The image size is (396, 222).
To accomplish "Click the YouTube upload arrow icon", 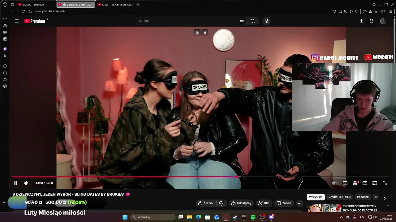I will tap(361, 21).
